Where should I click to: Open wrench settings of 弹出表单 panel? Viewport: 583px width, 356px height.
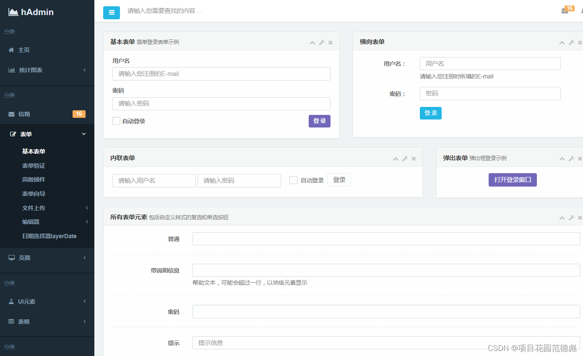(x=571, y=159)
